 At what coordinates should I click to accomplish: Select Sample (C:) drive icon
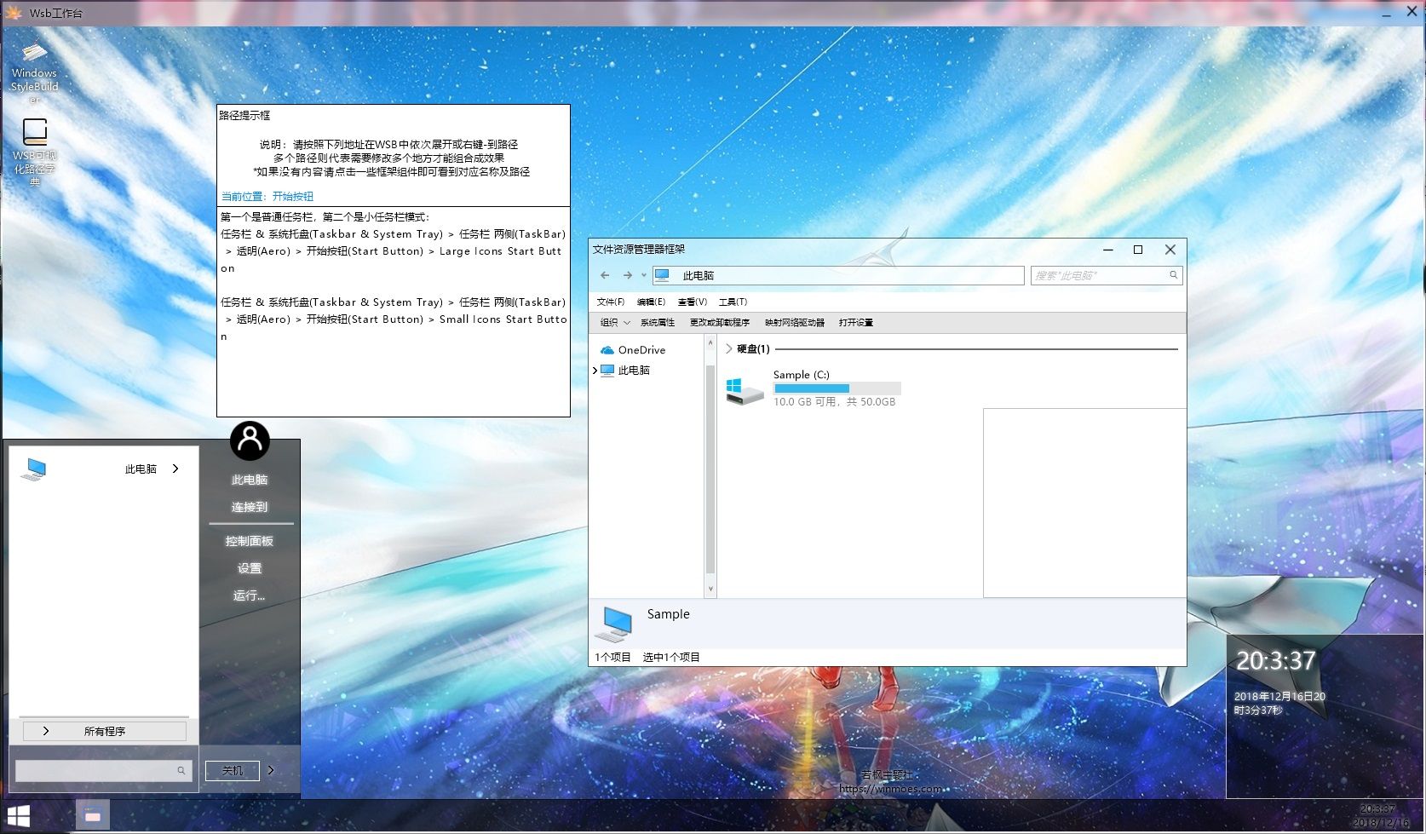(x=745, y=390)
